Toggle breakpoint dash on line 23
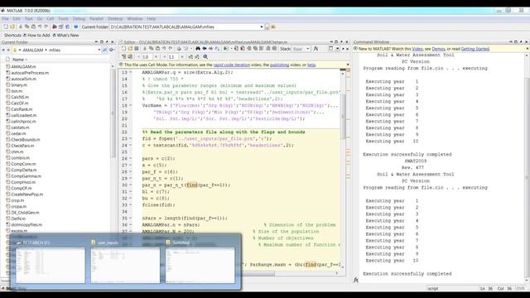 [131, 138]
